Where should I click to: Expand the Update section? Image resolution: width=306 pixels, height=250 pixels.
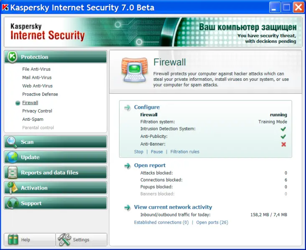[x=56, y=157]
